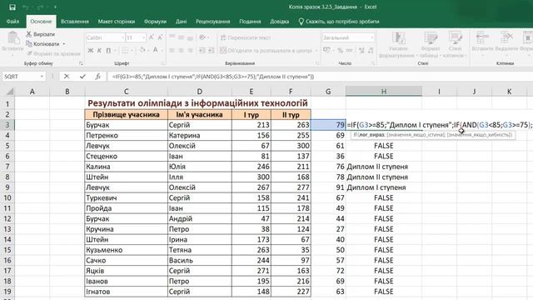Save the workbook with the floppy disk icon
Viewport: 533px width, 300px height.
pyautogui.click(x=12, y=7)
